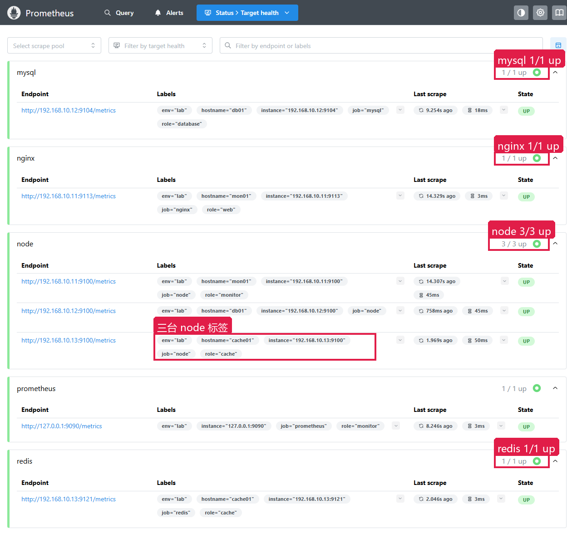Viewport: 567px width, 548px height.
Task: Click the green health ring of the redis pool
Action: coord(537,461)
